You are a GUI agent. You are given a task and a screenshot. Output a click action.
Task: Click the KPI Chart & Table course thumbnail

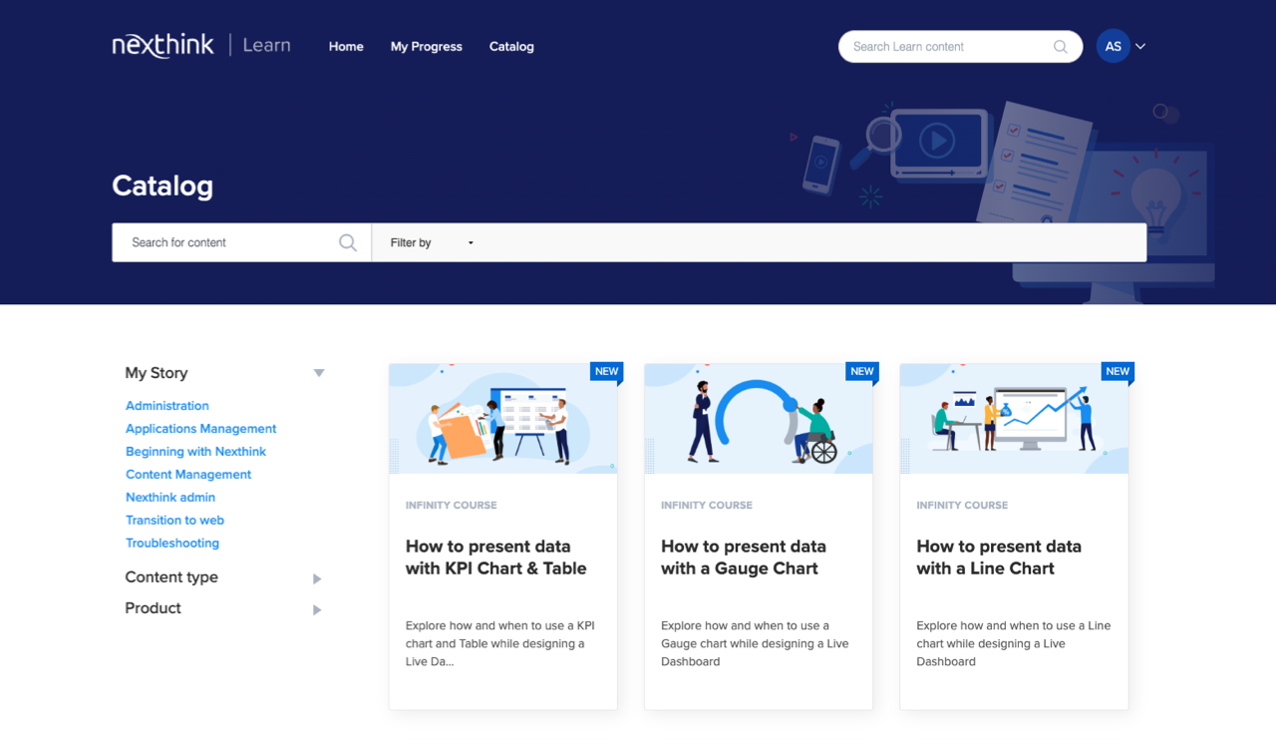coord(503,418)
